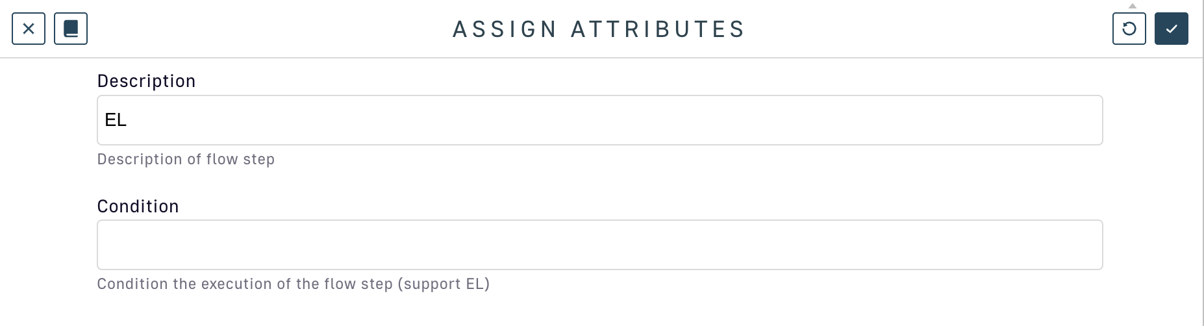Click the "Description of flow step" hint
This screenshot has height=326, width=1204.
point(186,159)
